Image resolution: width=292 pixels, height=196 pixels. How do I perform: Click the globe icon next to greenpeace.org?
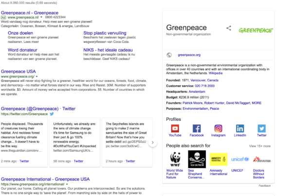[x=169, y=55]
